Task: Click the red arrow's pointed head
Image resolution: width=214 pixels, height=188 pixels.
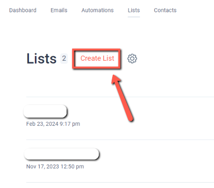Action: [x=116, y=79]
